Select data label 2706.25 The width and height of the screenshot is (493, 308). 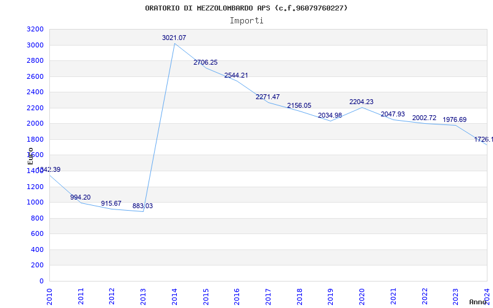(205, 63)
